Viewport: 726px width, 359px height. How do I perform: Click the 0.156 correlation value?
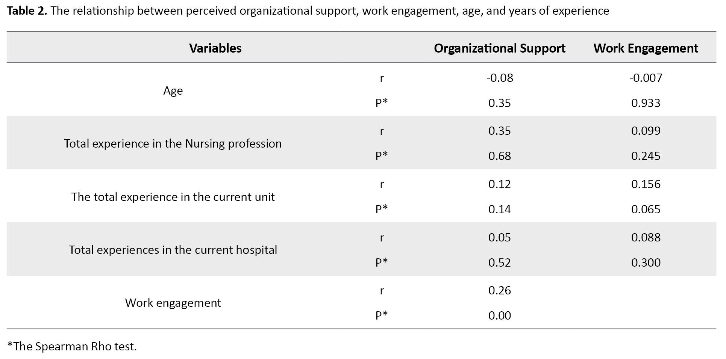[646, 184]
